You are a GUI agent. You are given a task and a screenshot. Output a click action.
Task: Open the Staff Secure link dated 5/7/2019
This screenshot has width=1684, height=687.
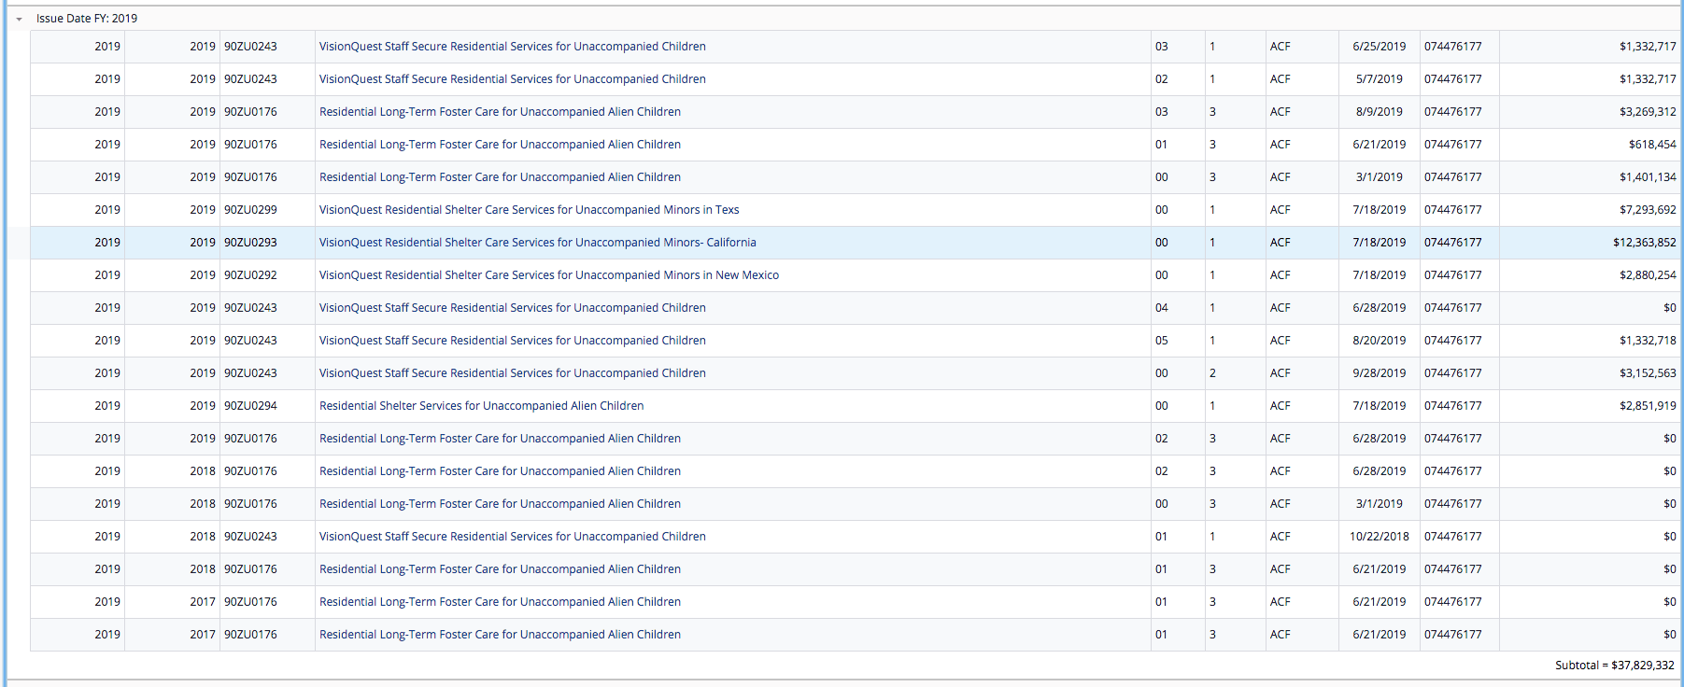(x=513, y=79)
